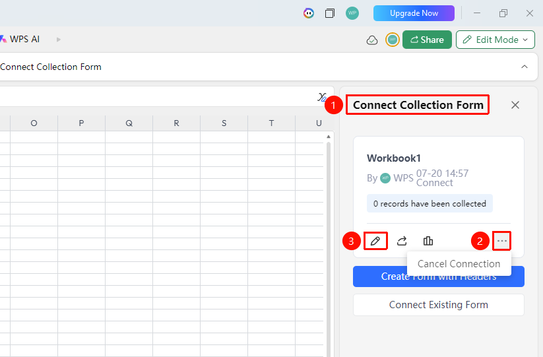Click the Connect Collection Form bar title
The height and width of the screenshot is (357, 543).
click(51, 67)
